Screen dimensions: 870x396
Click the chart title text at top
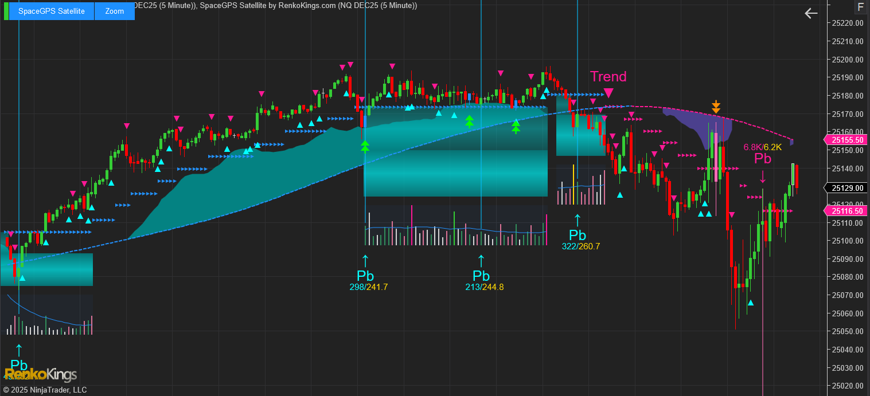tap(275, 5)
